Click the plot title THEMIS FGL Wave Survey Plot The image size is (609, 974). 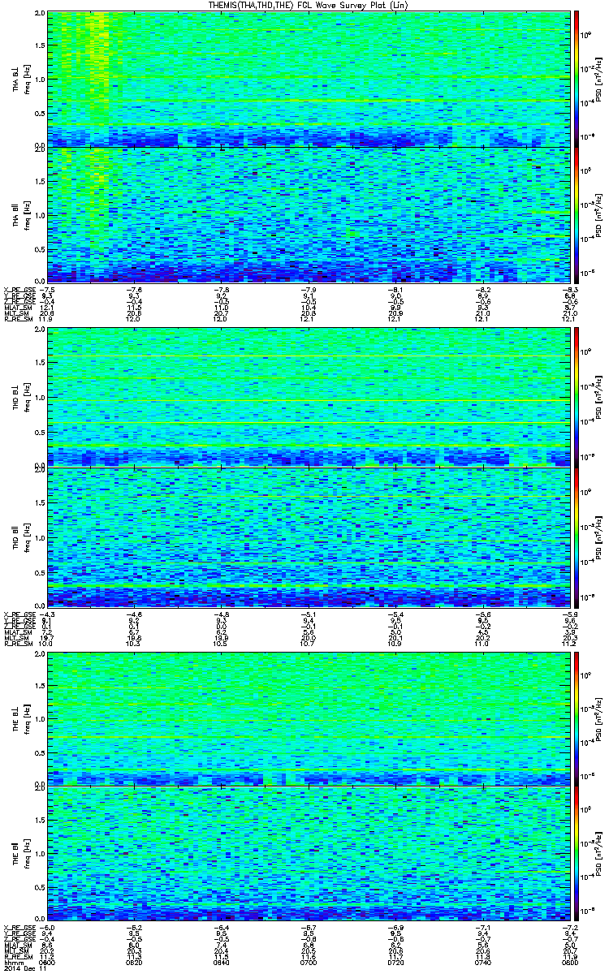(307, 6)
